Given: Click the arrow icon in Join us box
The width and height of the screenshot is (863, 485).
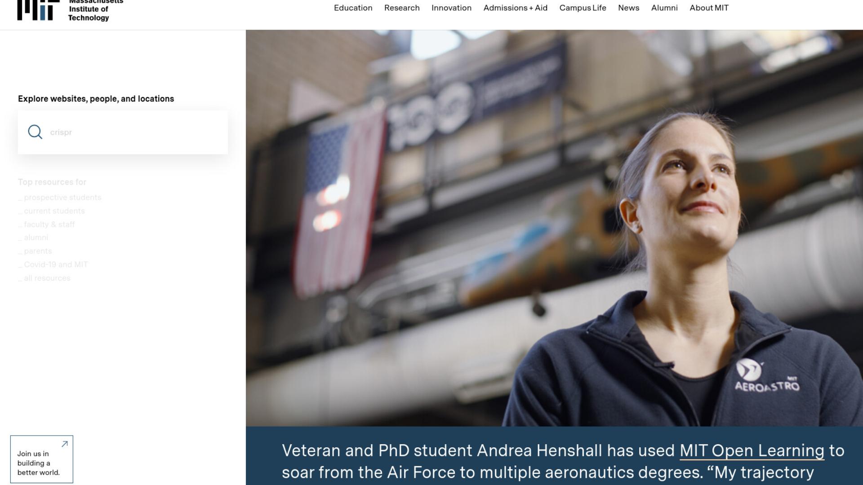Looking at the screenshot, I should [x=65, y=444].
